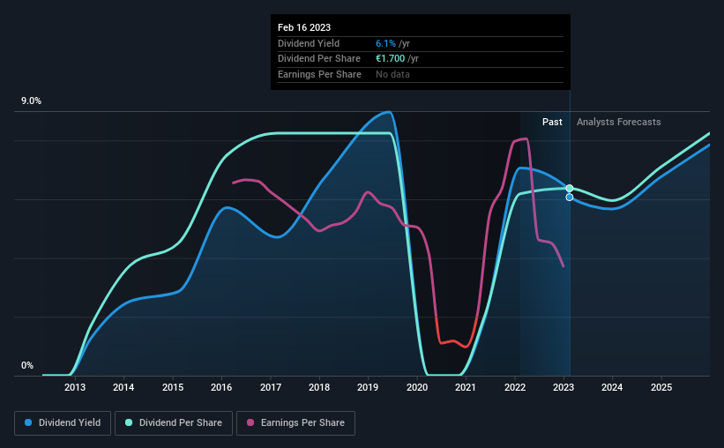The width and height of the screenshot is (724, 448).
Task: Click the 2021 x-axis label
Action: coord(466,387)
